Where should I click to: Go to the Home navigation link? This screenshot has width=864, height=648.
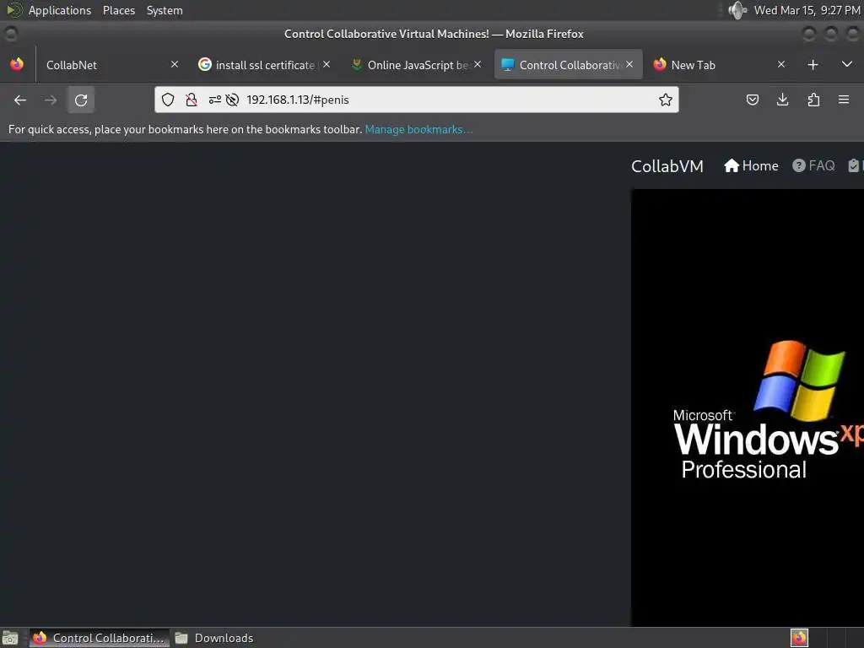tap(751, 165)
